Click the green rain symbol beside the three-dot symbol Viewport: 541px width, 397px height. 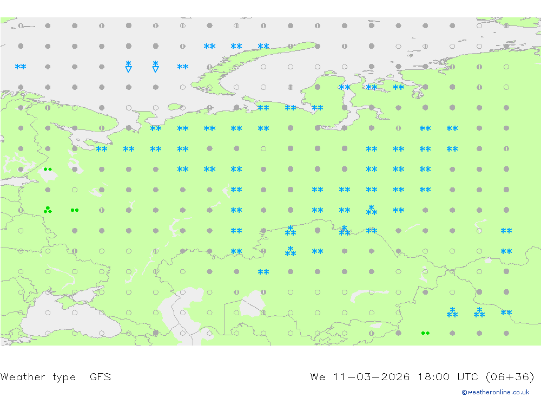click(x=75, y=210)
